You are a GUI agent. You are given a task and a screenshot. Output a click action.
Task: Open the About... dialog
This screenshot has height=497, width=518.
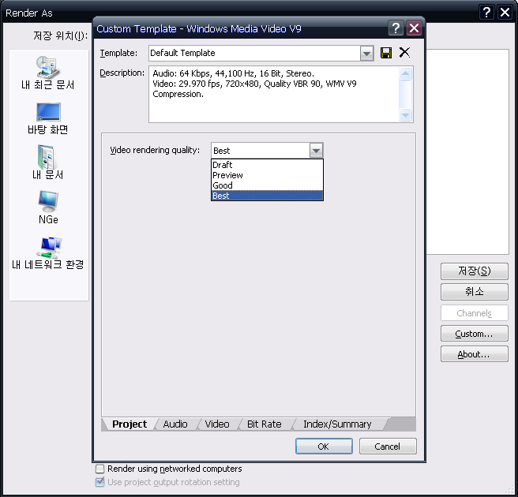coord(474,354)
